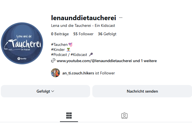The image size is (192, 127).
Task: Click the diving mask emoji beside #Tauchen
Action: 70,44
